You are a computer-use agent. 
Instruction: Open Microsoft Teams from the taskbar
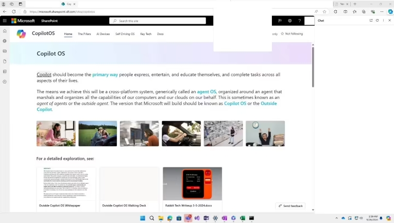tap(188, 218)
